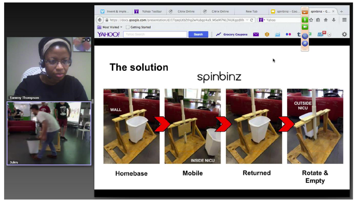The height and width of the screenshot is (202, 356).
Task: Click the "spinbinz" slide title text
Action: [x=219, y=77]
